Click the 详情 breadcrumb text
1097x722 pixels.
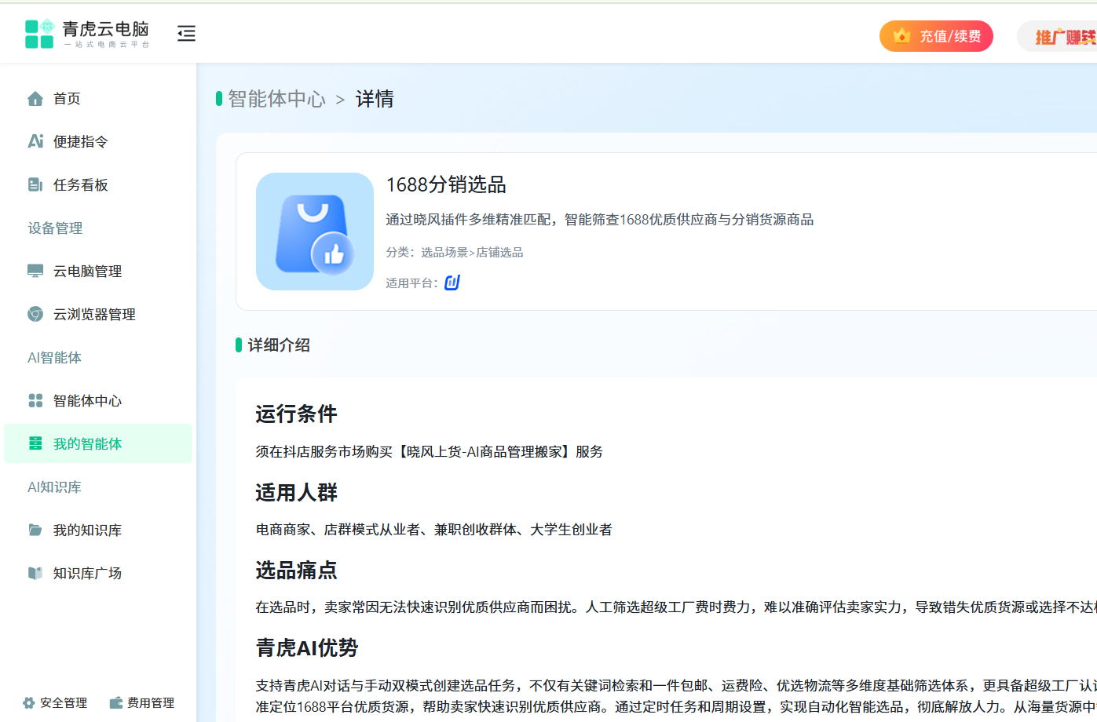[x=375, y=99]
